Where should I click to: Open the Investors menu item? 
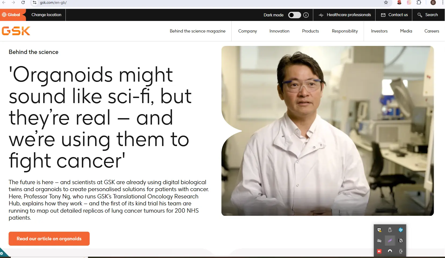point(379,31)
